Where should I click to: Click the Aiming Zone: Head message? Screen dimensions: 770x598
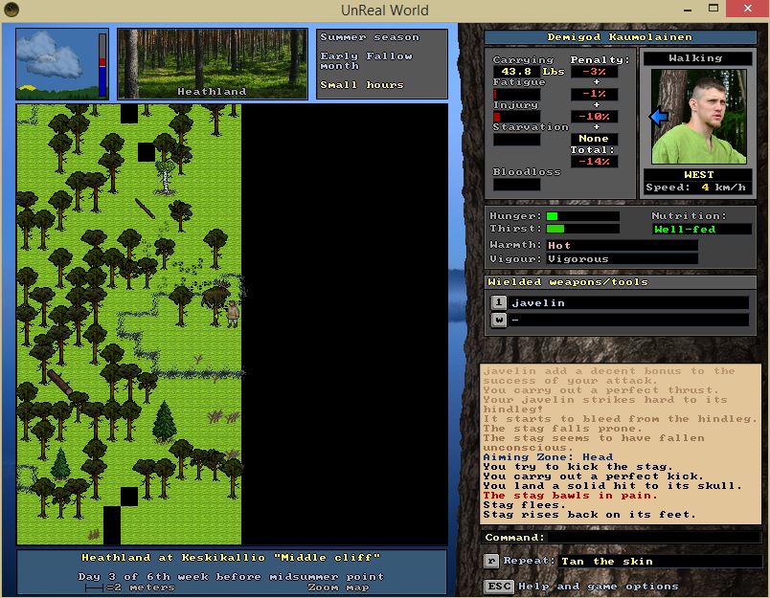548,456
